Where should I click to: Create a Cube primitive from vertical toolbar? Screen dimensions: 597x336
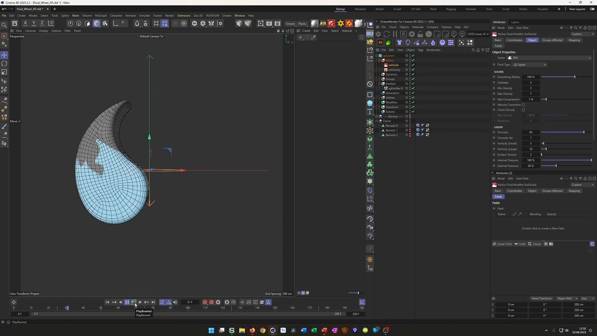[x=370, y=95]
